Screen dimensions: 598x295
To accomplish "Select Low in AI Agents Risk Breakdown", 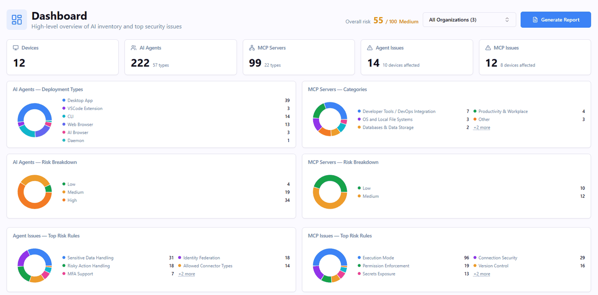I will point(176,184).
